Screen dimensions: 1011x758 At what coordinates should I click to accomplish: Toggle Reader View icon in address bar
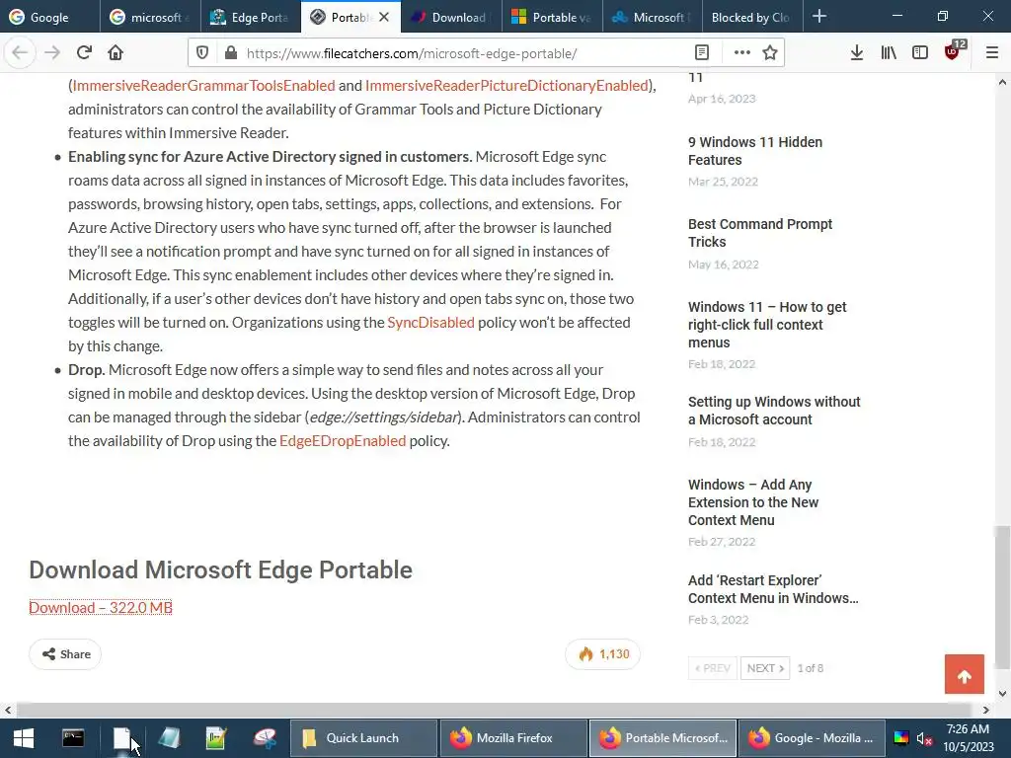tap(702, 53)
